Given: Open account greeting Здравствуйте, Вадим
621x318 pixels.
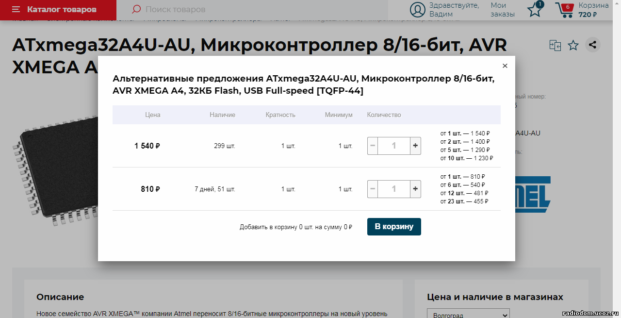Looking at the screenshot, I should pyautogui.click(x=454, y=10).
